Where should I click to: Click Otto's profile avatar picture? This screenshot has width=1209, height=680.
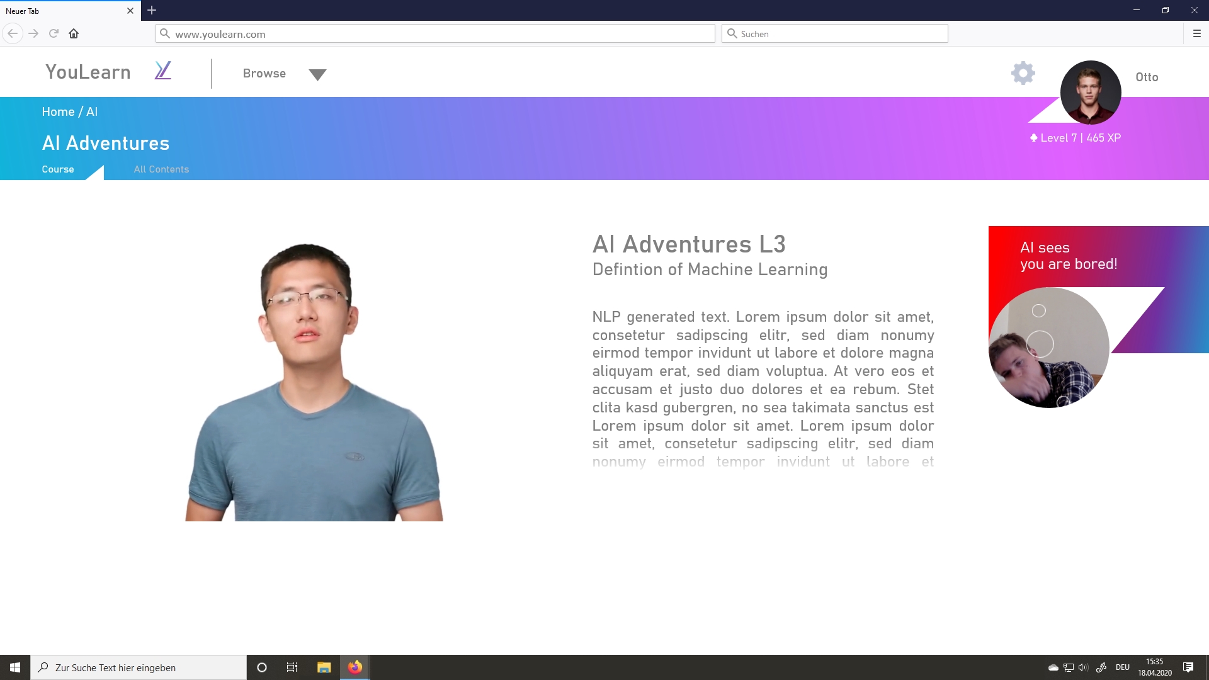pos(1090,92)
